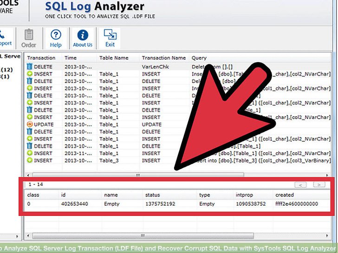Sort by Transaction Name column header
The height and width of the screenshot is (253, 338).
pyautogui.click(x=164, y=58)
